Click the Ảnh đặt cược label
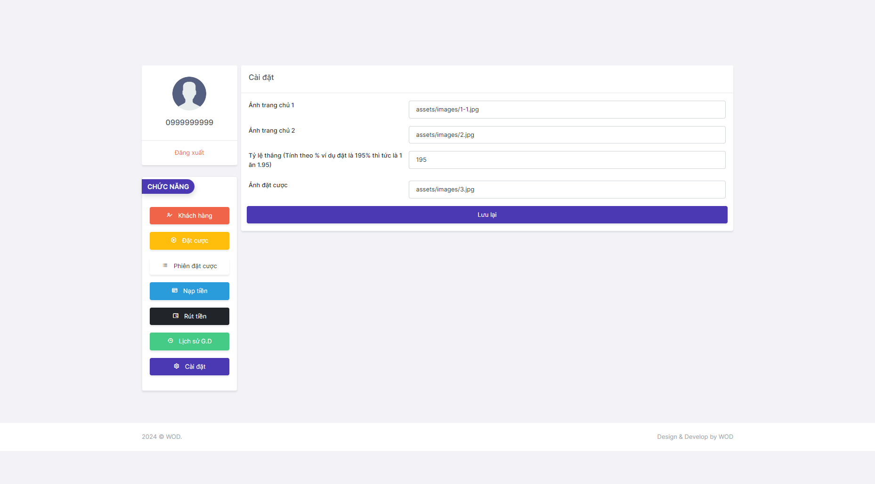875x484 pixels. (x=268, y=185)
